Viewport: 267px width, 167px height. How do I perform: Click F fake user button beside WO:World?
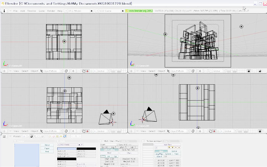pyautogui.click(x=82, y=145)
